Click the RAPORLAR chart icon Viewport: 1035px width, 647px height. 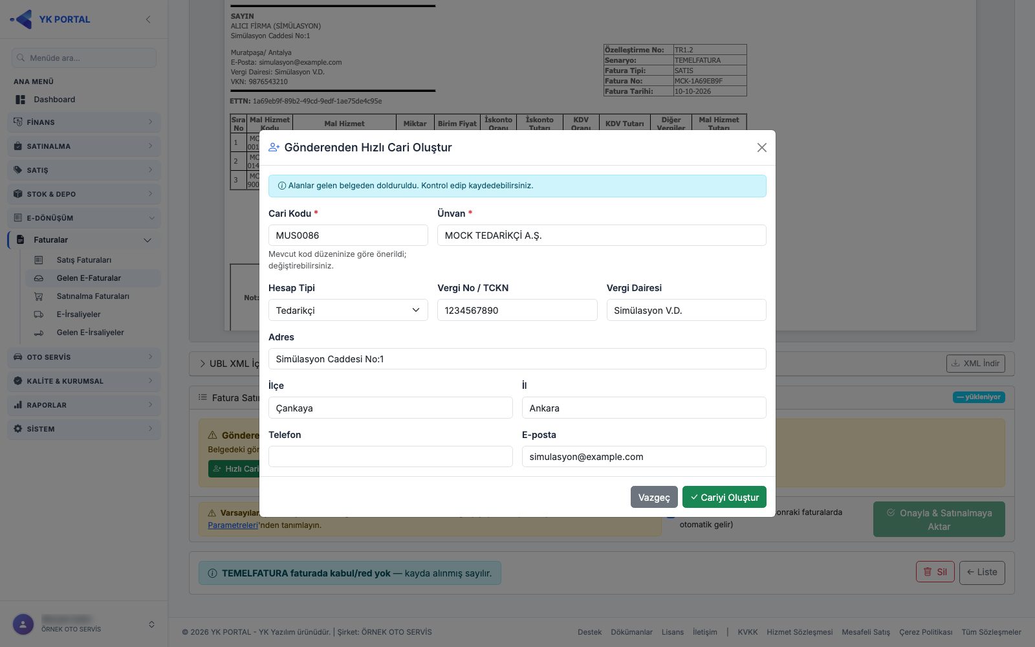click(x=18, y=405)
